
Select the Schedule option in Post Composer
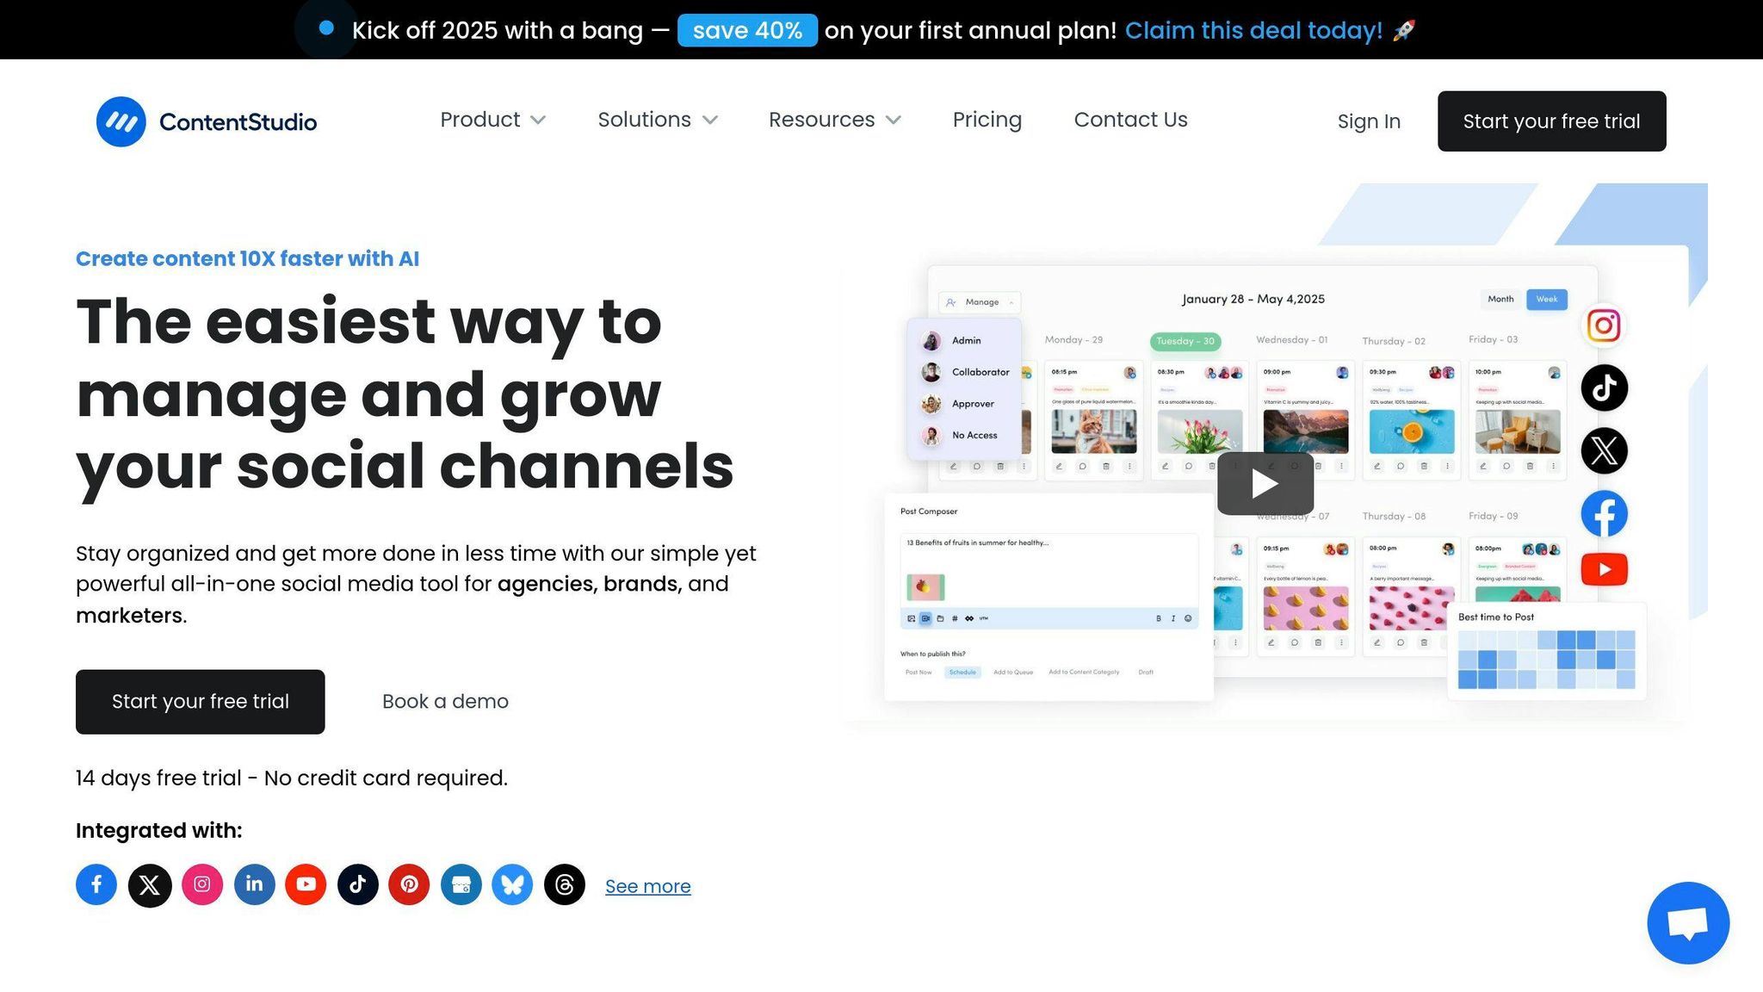pos(962,673)
